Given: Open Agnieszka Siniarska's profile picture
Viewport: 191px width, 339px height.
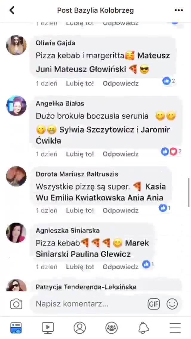Looking at the screenshot, I should (16, 233).
